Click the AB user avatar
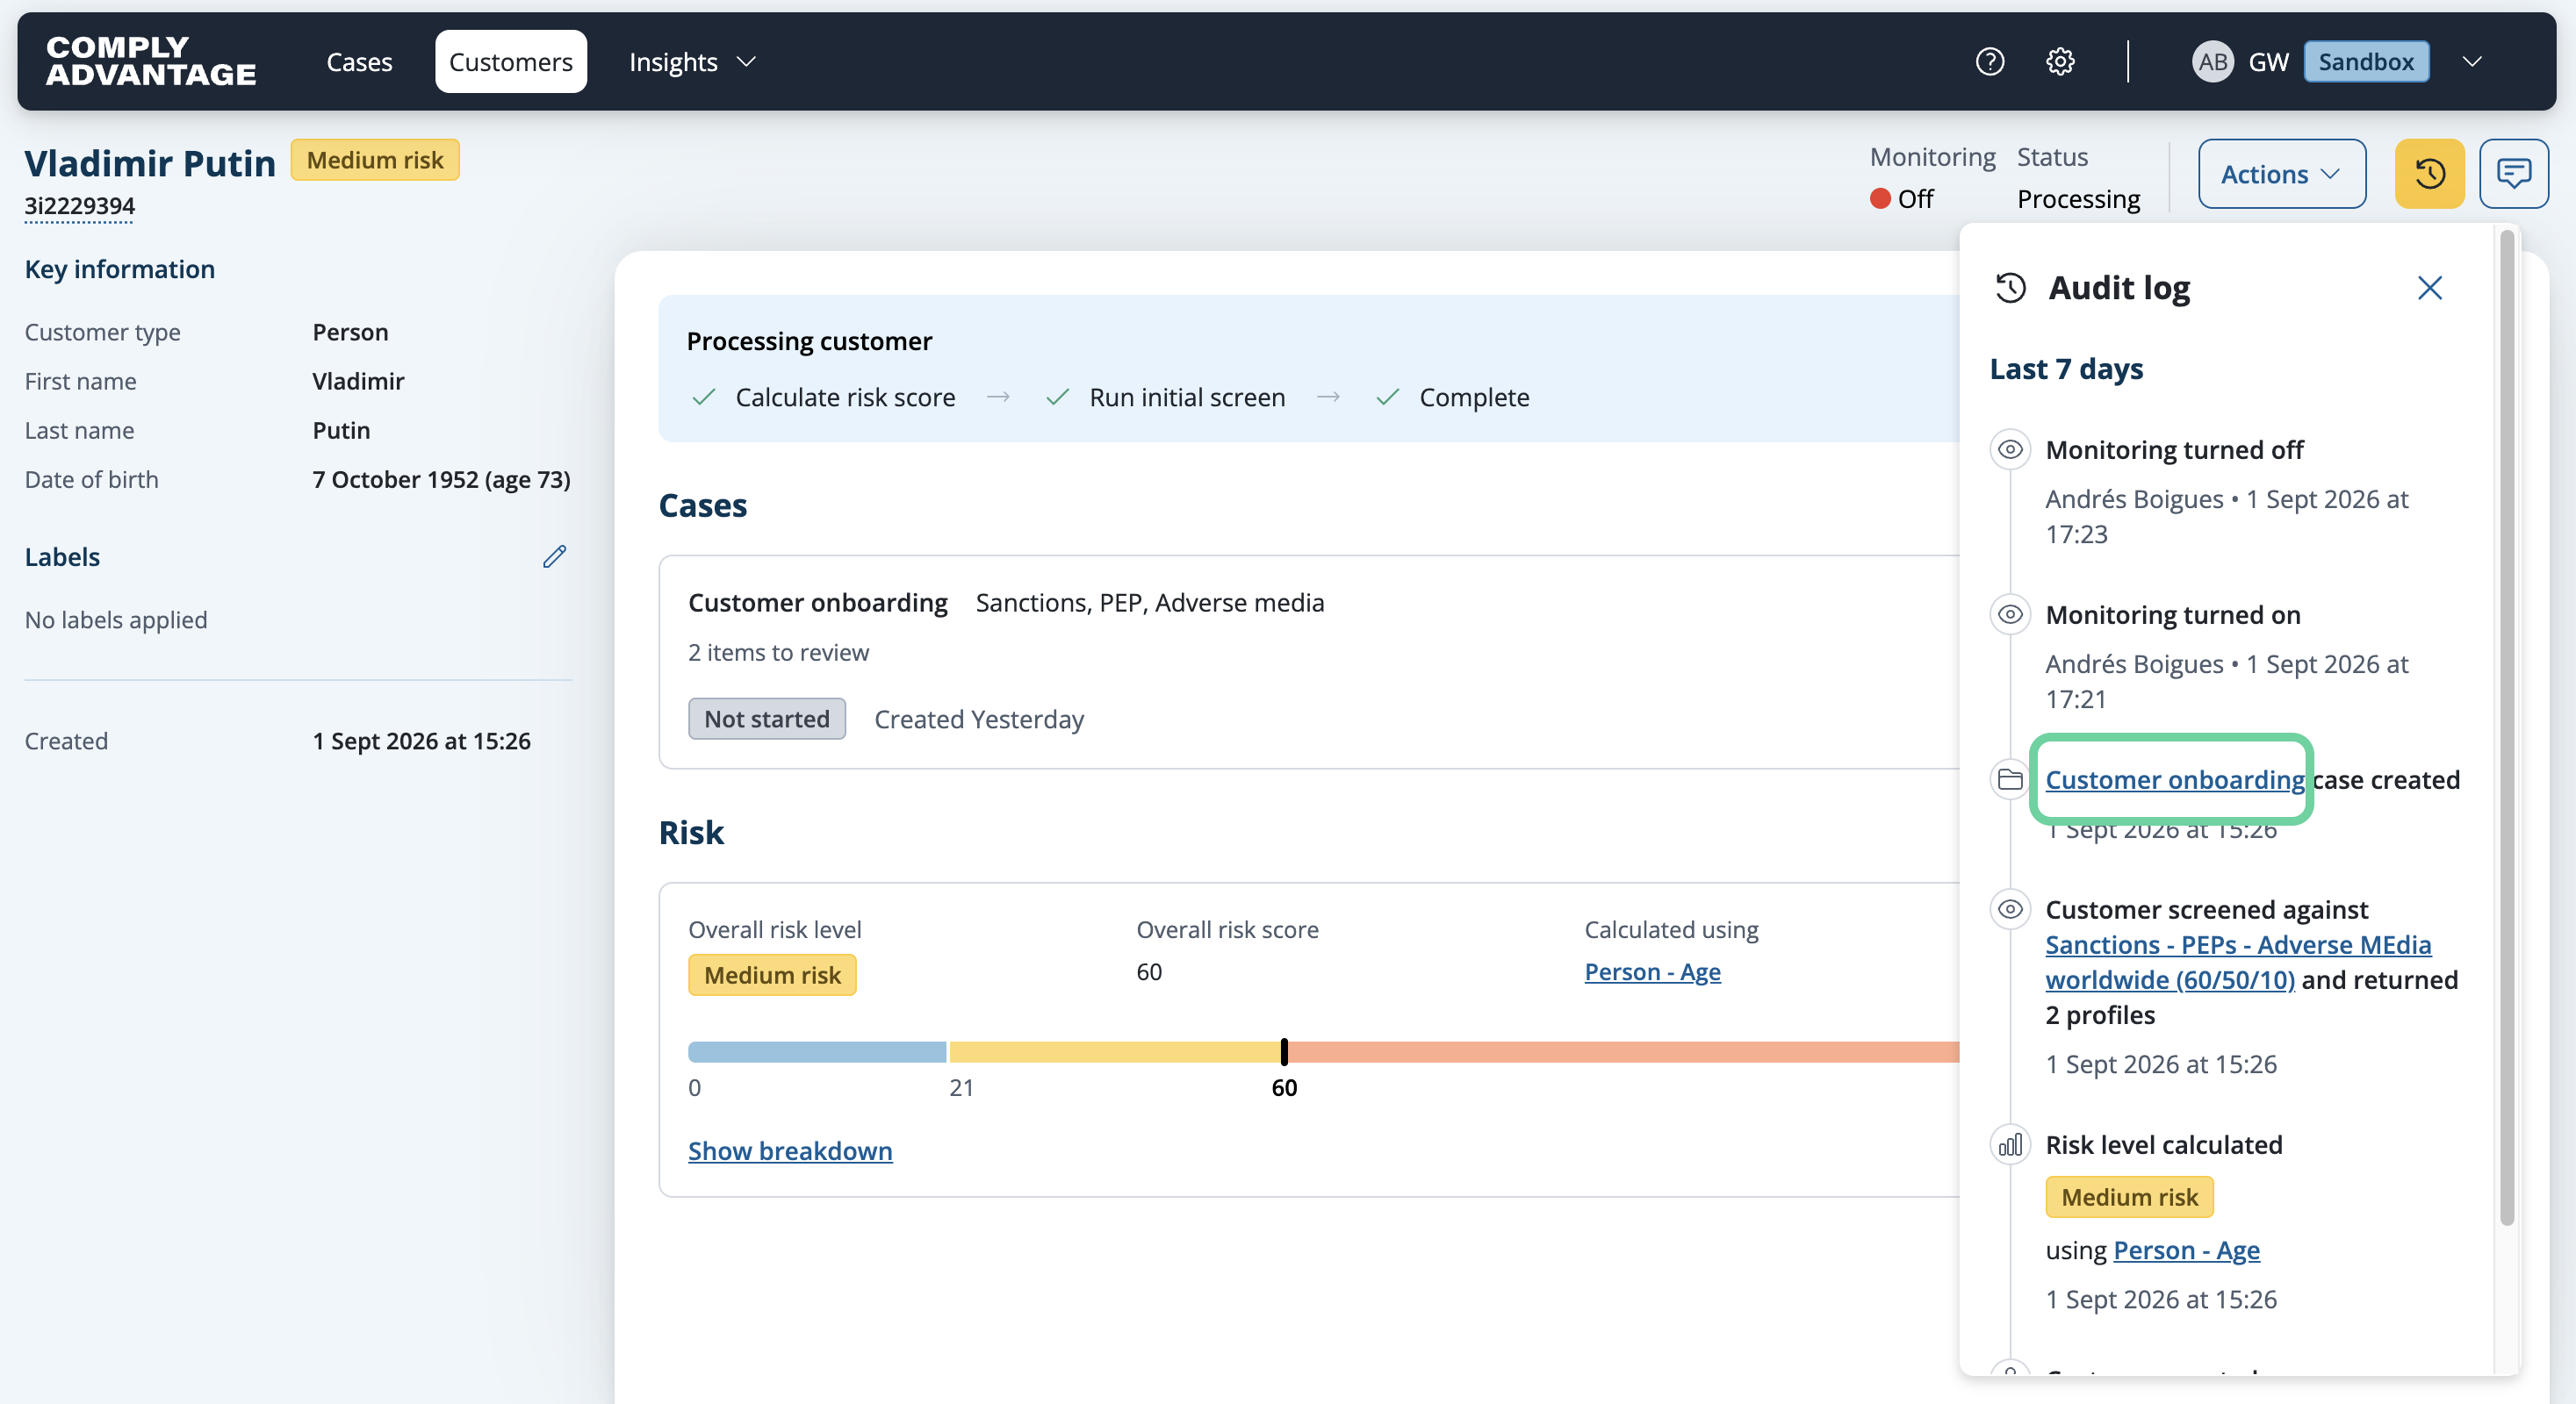 (x=2212, y=62)
